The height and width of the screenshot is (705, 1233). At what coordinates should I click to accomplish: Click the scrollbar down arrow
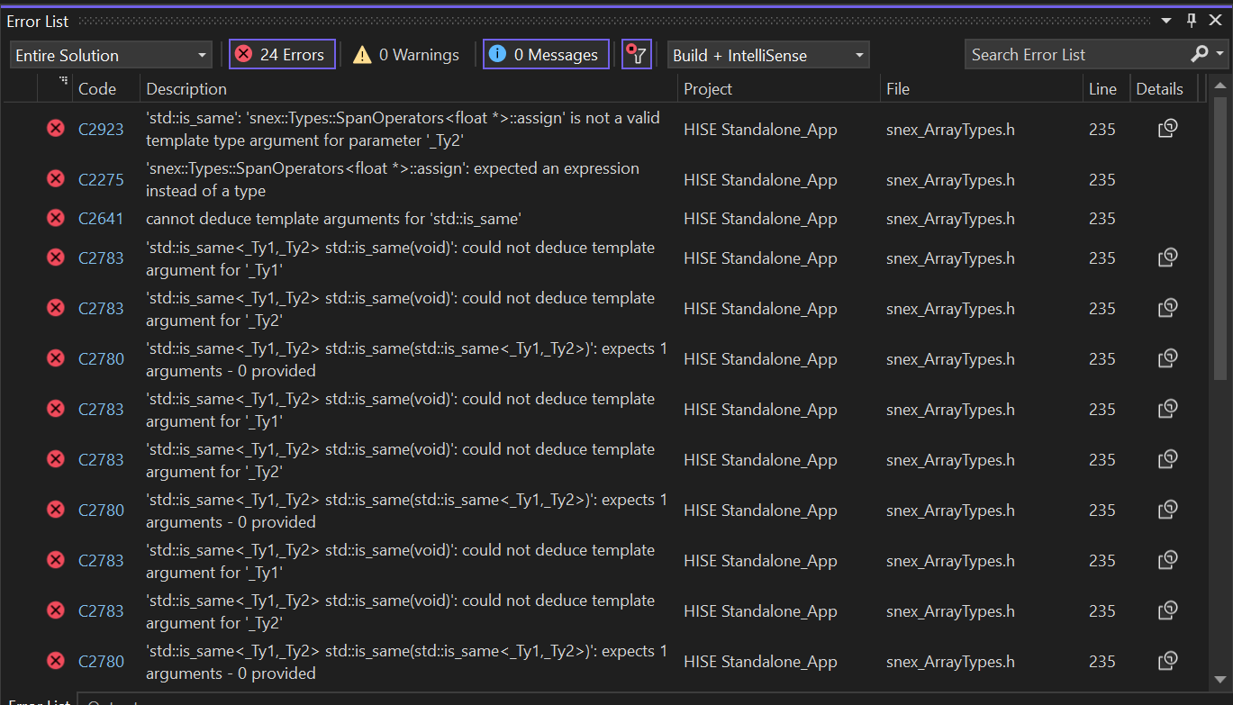click(1220, 680)
